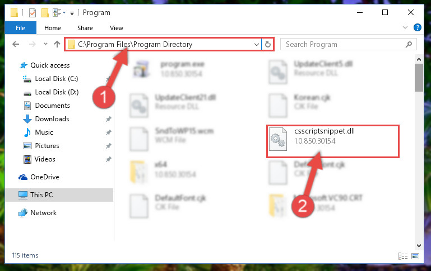This screenshot has height=271, width=431.
Task: Switch to large icons view button
Action: point(415,256)
